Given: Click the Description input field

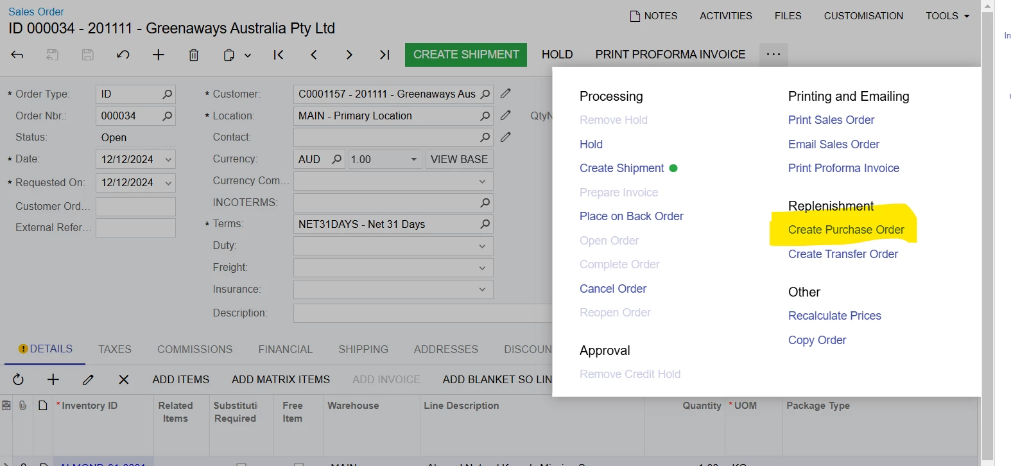Looking at the screenshot, I should 422,313.
